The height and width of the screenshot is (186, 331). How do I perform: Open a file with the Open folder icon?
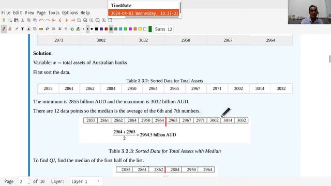pyautogui.click(x=16, y=20)
